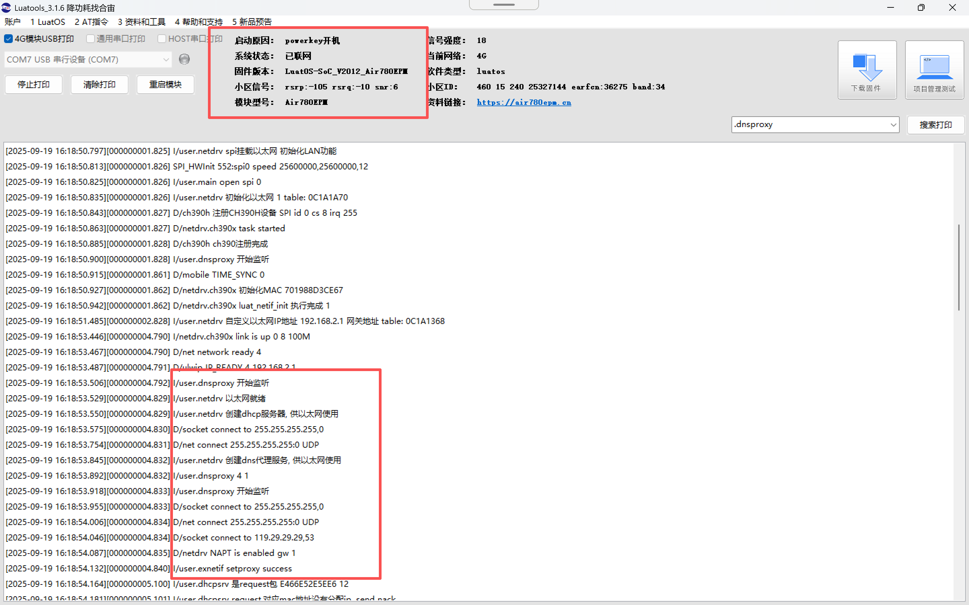Click the gray port status indicator
969x605 pixels.
pos(184,59)
